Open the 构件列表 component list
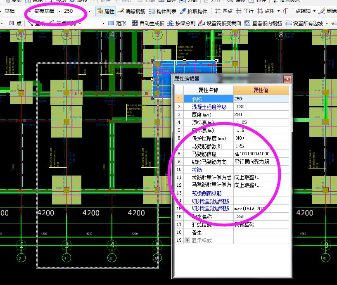 click(162, 11)
